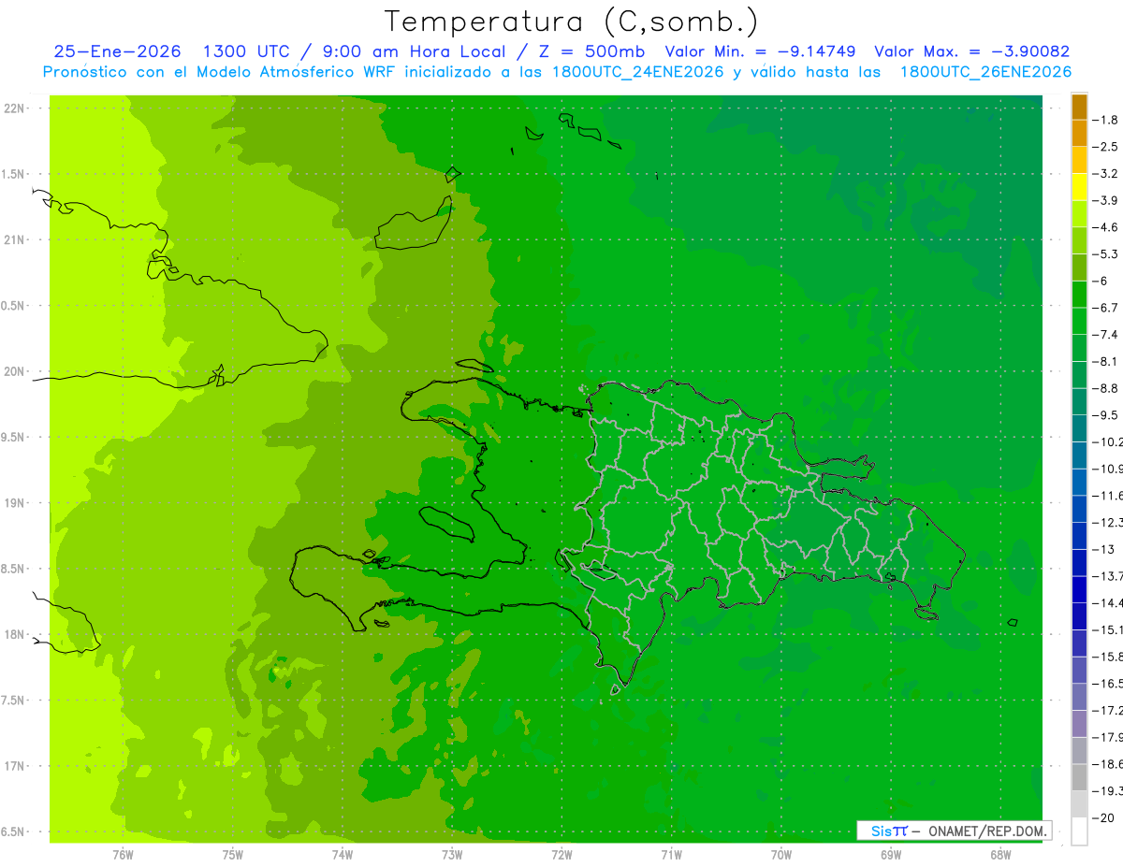Click the '74W' longitude label
1123x867 pixels.
click(343, 854)
